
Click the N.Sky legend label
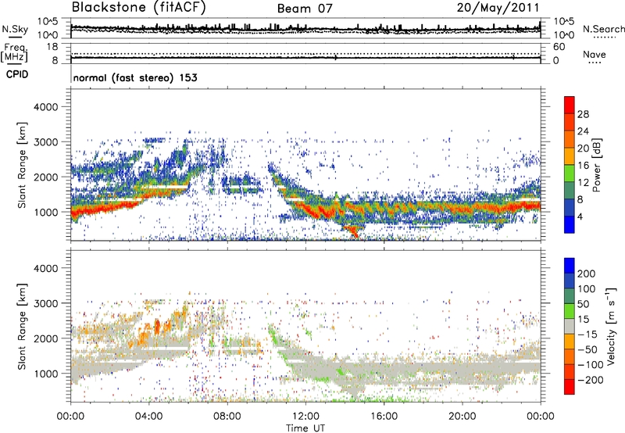tap(15, 29)
